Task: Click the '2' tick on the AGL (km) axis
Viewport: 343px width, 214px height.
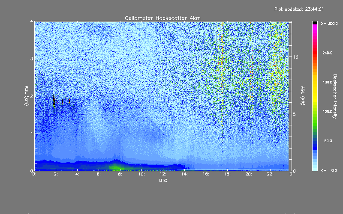Action: click(32, 96)
